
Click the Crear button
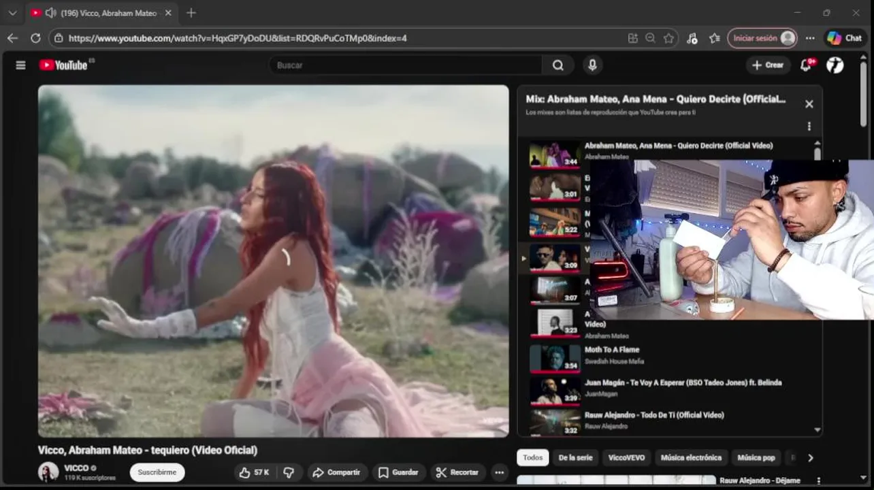768,65
